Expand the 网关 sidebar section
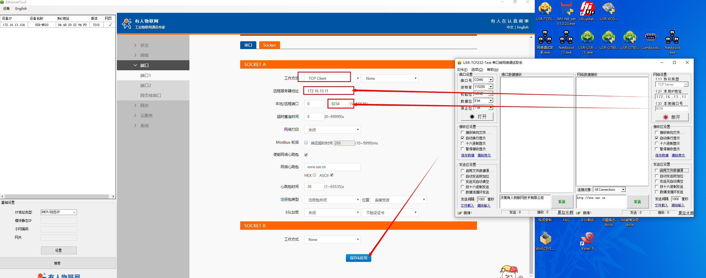706x278 pixels. (144, 105)
